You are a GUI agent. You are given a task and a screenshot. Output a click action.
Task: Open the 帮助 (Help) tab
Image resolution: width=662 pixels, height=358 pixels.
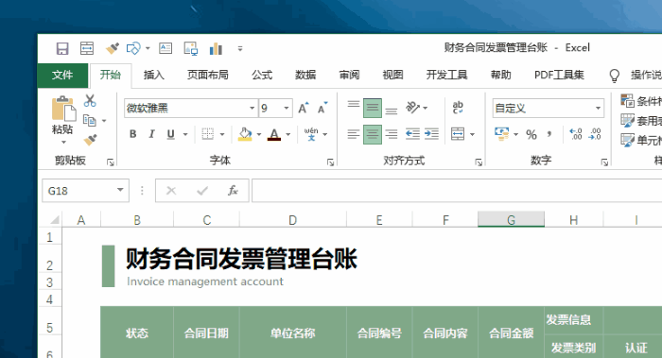500,75
